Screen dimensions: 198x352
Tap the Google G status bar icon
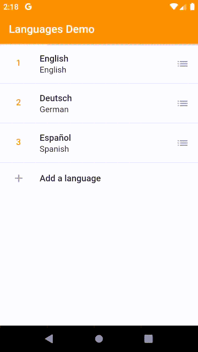tap(28, 7)
